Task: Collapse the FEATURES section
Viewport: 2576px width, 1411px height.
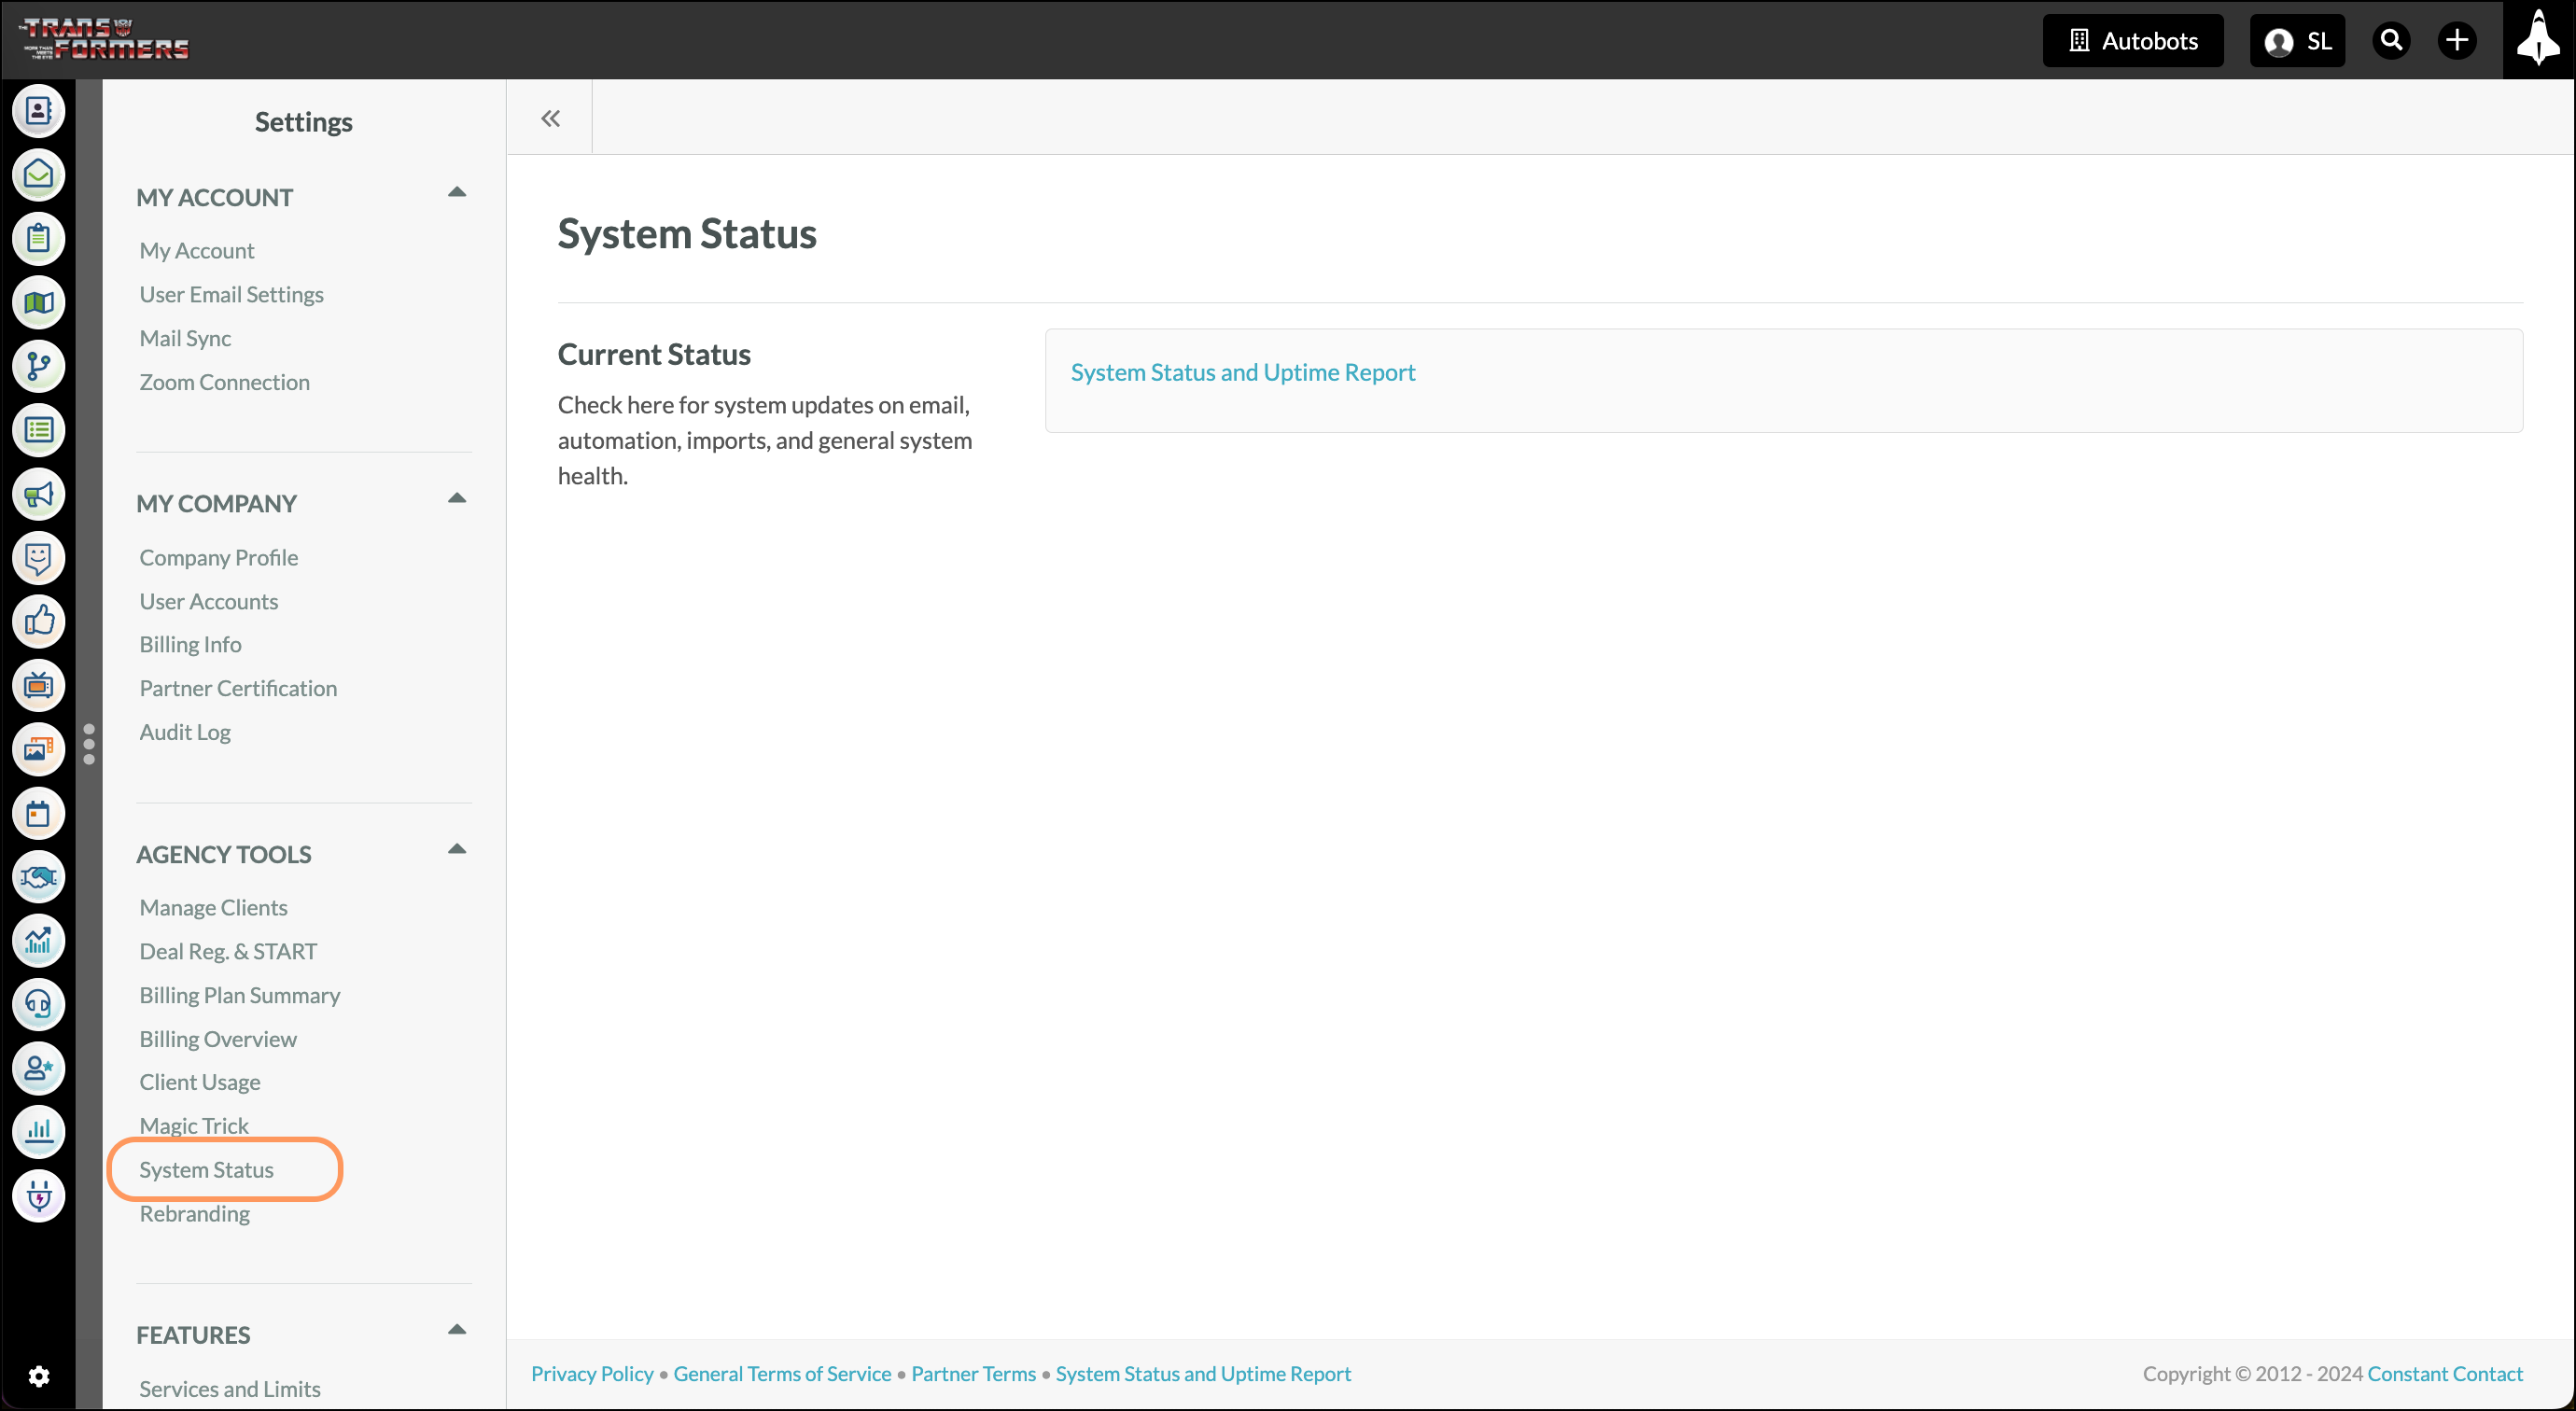Action: coord(457,1331)
